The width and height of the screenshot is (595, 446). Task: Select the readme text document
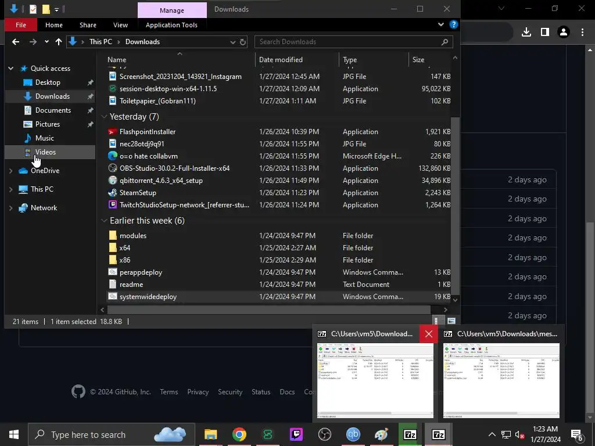point(131,285)
